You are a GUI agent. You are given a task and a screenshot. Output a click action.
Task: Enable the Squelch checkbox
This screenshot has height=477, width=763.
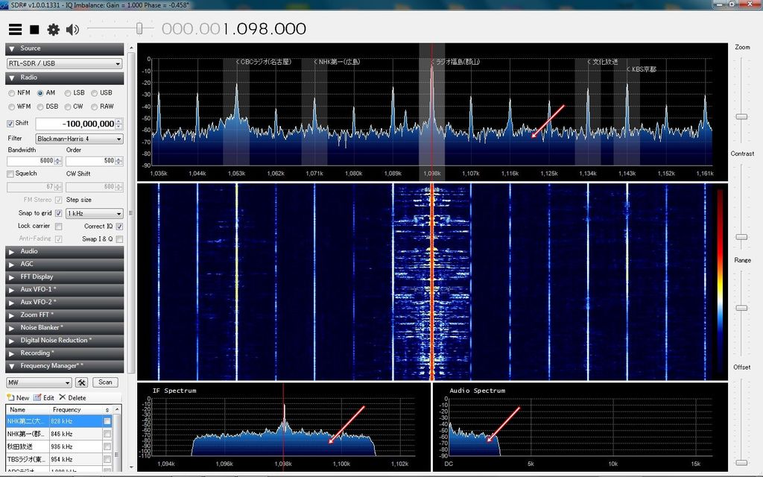coord(11,174)
